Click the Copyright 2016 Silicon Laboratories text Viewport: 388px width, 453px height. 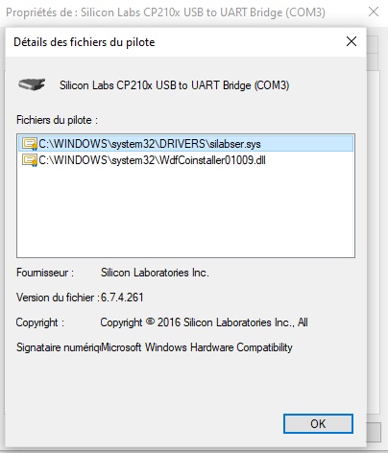tap(204, 322)
